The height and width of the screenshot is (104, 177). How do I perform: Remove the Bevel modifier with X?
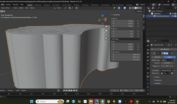[x=172, y=53]
